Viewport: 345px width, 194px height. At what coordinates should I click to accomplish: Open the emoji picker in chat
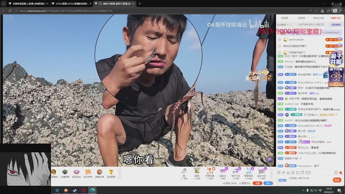[279, 173]
